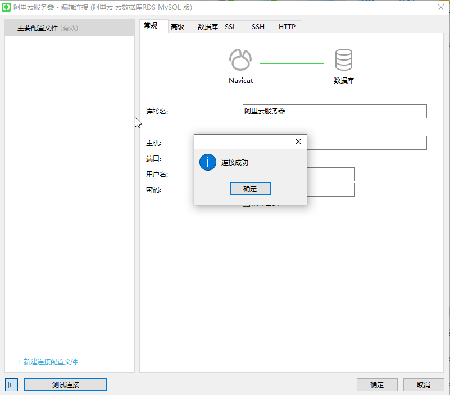Click the blue info icon in dialog
Image resolution: width=450 pixels, height=395 pixels.
click(x=208, y=162)
